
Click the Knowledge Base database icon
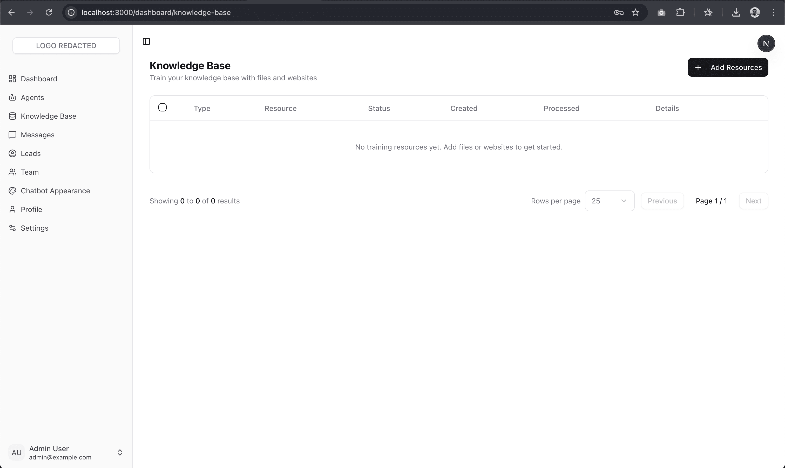click(x=12, y=116)
